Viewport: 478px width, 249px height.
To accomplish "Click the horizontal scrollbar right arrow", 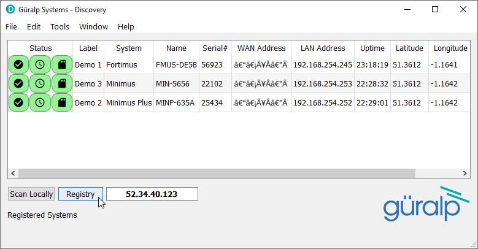I will coord(465,173).
